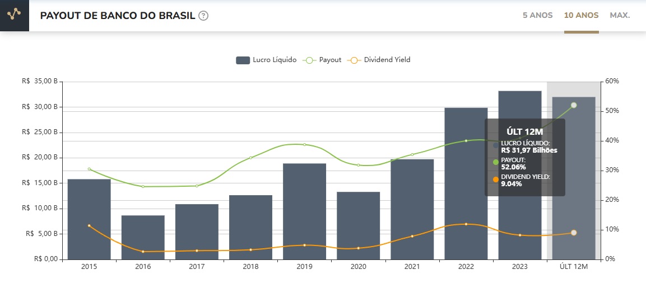Click the 2018 Lucro Líquido bar
The width and height of the screenshot is (646, 293).
(x=250, y=227)
